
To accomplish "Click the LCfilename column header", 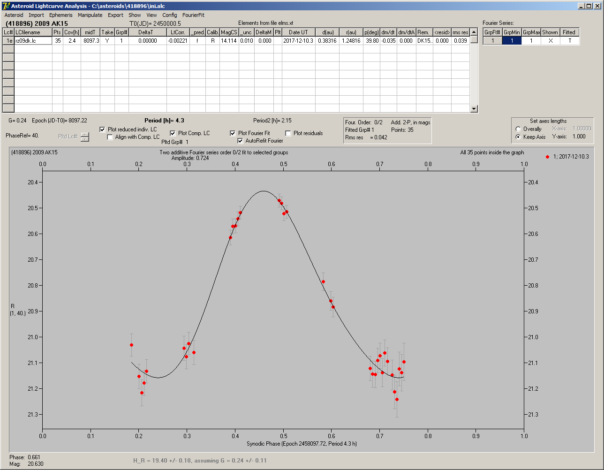I will click(x=33, y=32).
